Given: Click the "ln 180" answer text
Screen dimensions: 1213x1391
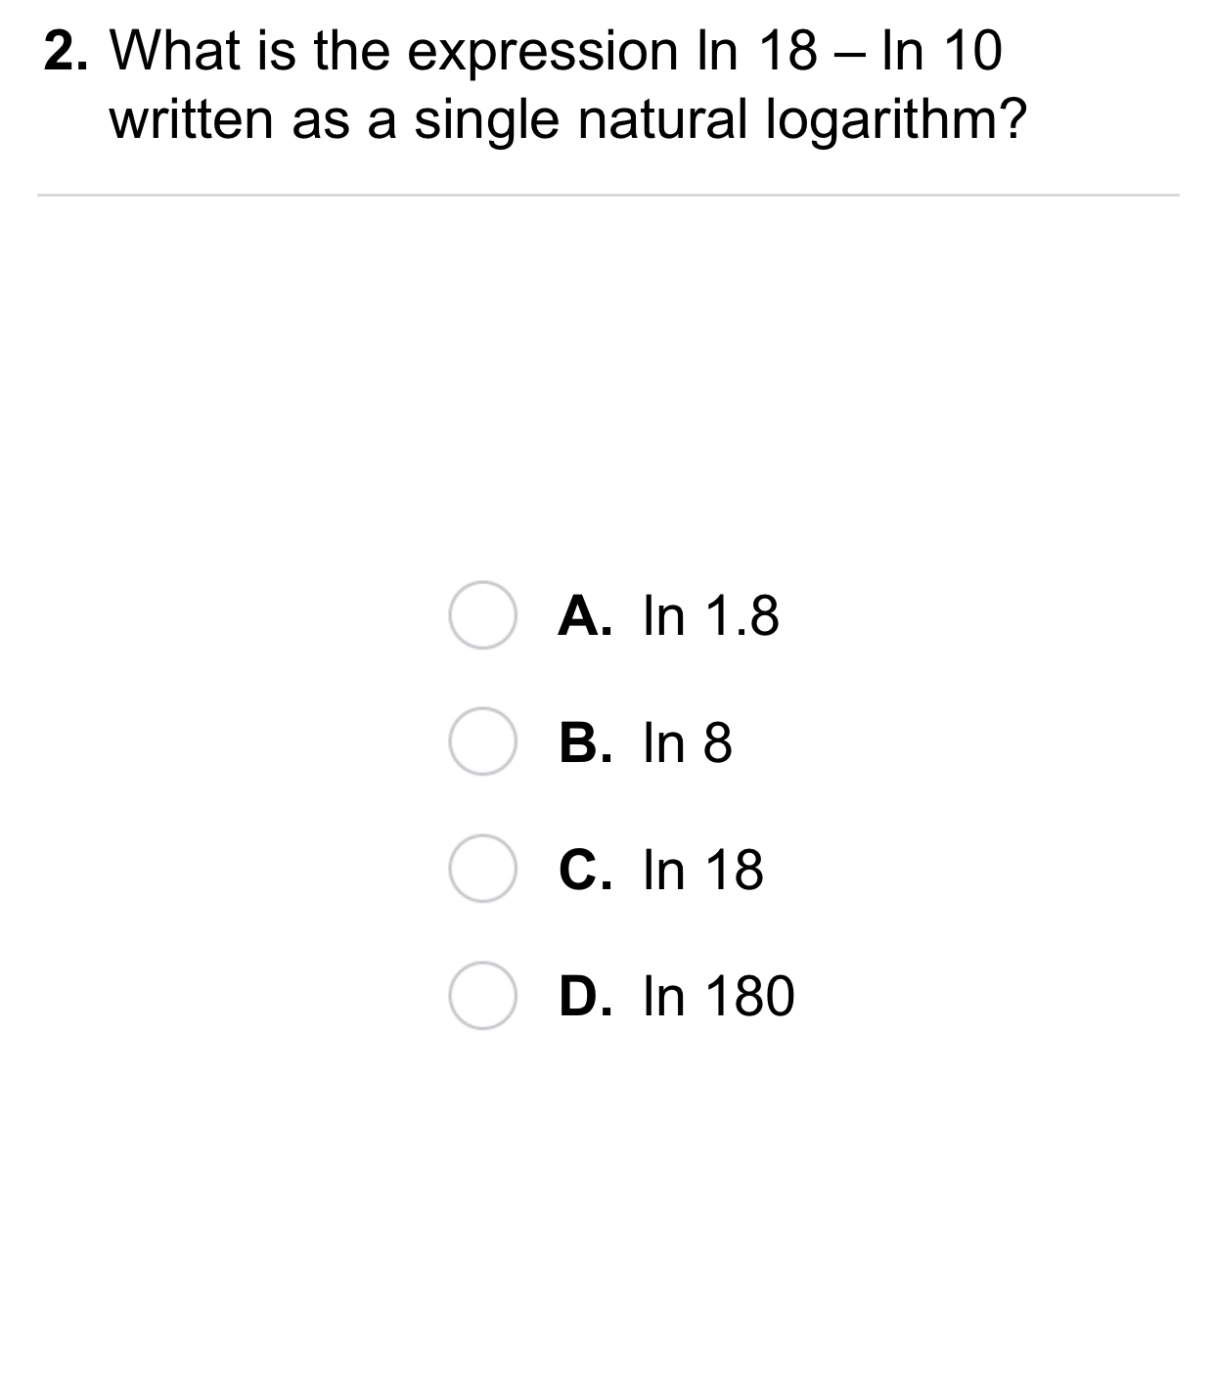Looking at the screenshot, I should (719, 997).
